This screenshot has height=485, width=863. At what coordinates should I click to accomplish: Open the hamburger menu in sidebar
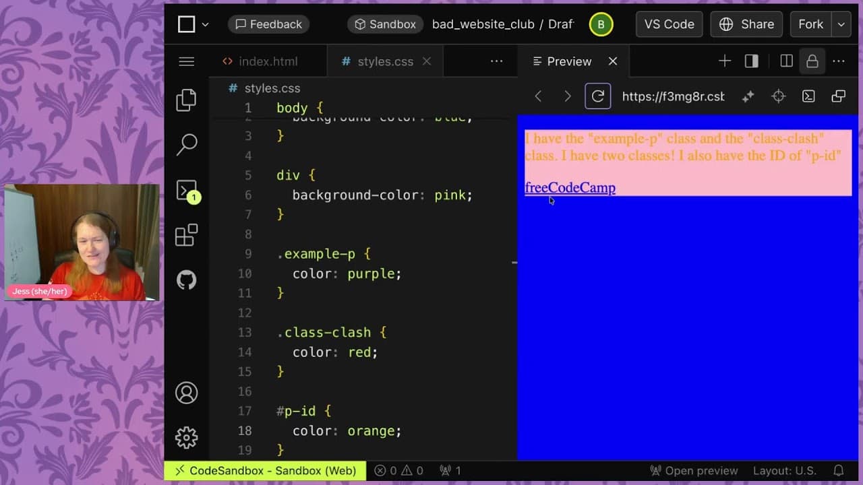click(187, 61)
